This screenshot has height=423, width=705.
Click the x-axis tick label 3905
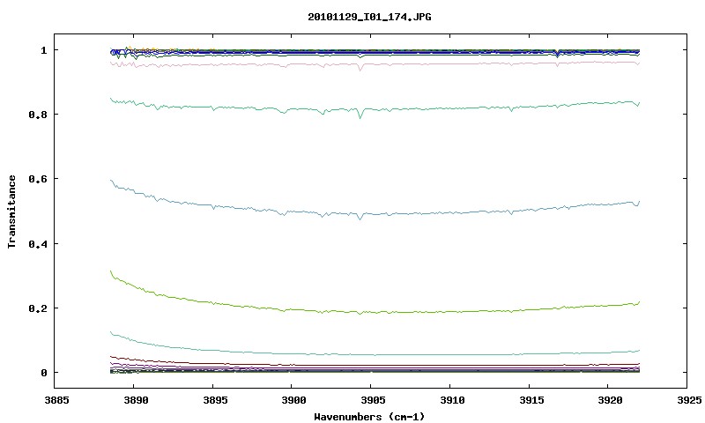(x=373, y=400)
